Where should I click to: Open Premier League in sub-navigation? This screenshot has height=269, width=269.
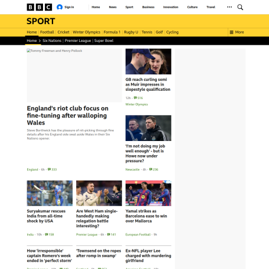point(78,41)
